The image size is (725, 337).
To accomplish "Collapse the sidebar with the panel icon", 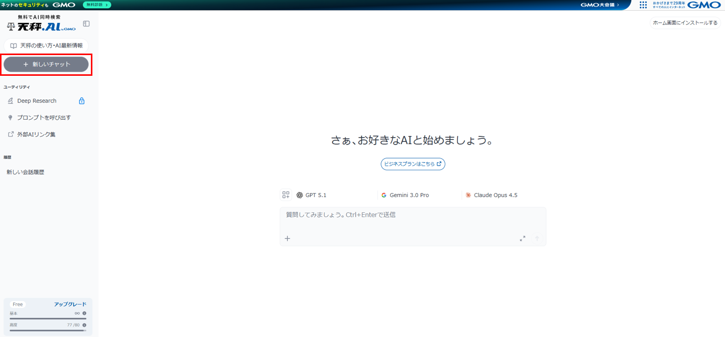I will coord(86,23).
